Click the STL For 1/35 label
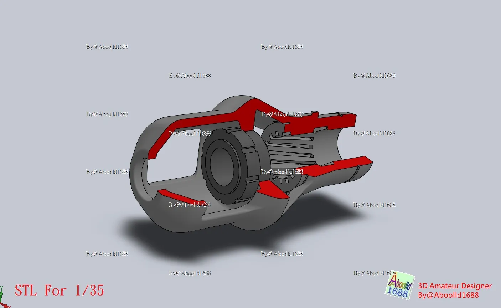 click(59, 290)
